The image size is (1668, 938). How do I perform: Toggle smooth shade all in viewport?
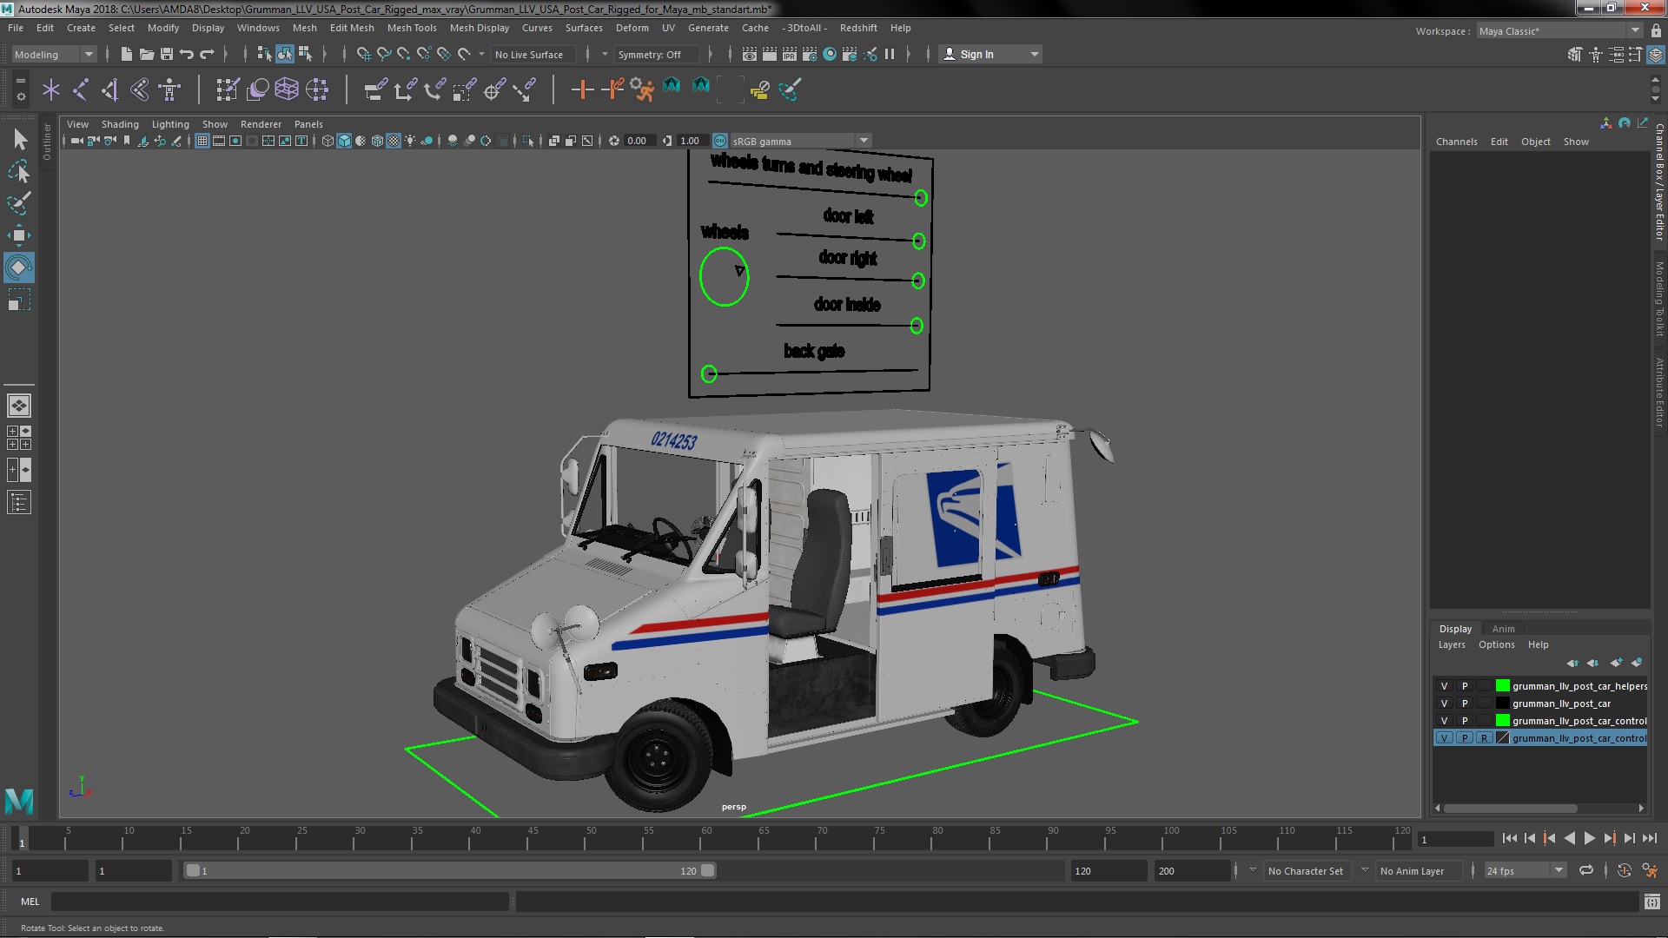(344, 141)
